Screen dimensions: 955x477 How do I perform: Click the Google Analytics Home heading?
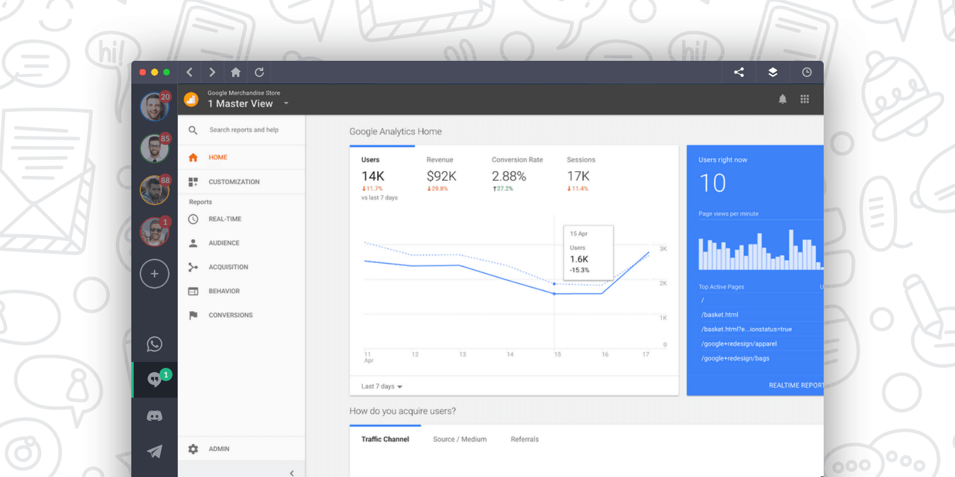[396, 132]
